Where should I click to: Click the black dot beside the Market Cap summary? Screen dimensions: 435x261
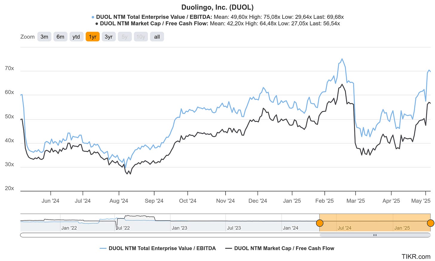97,24
